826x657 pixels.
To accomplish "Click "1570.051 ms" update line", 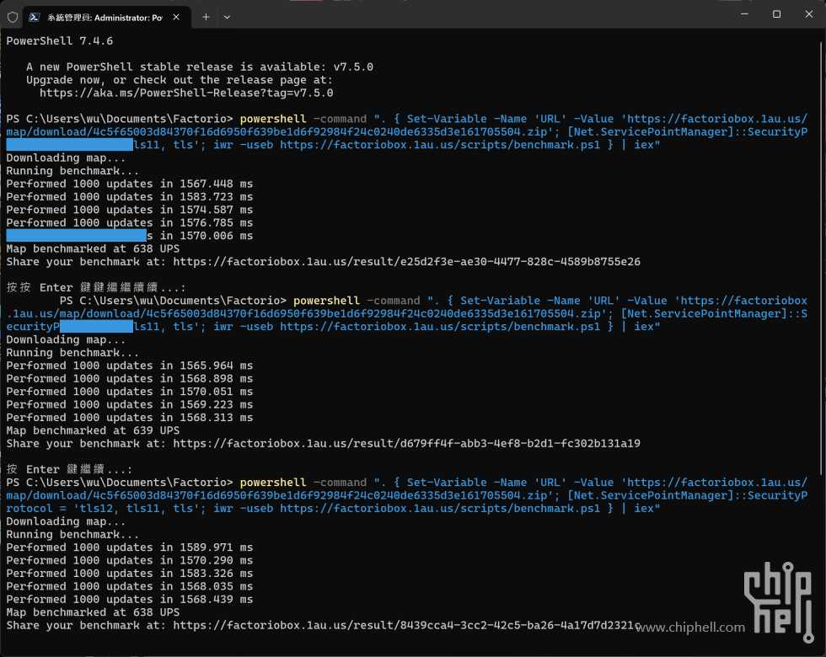I will click(130, 392).
